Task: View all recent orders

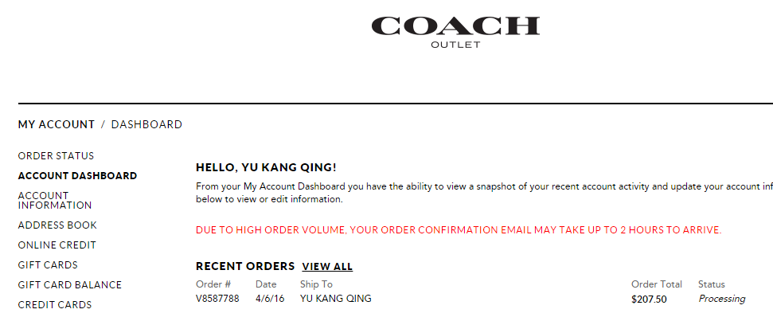Action: click(x=327, y=267)
